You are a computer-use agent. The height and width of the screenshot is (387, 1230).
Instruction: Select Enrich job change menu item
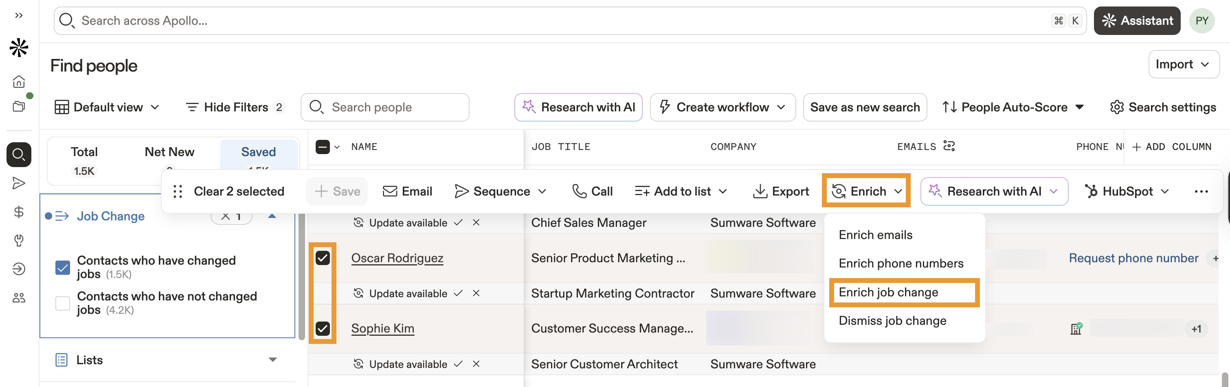tap(888, 292)
